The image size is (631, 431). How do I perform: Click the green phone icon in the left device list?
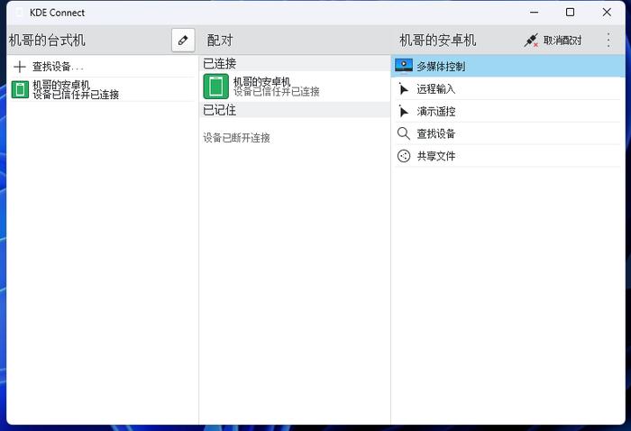20,89
